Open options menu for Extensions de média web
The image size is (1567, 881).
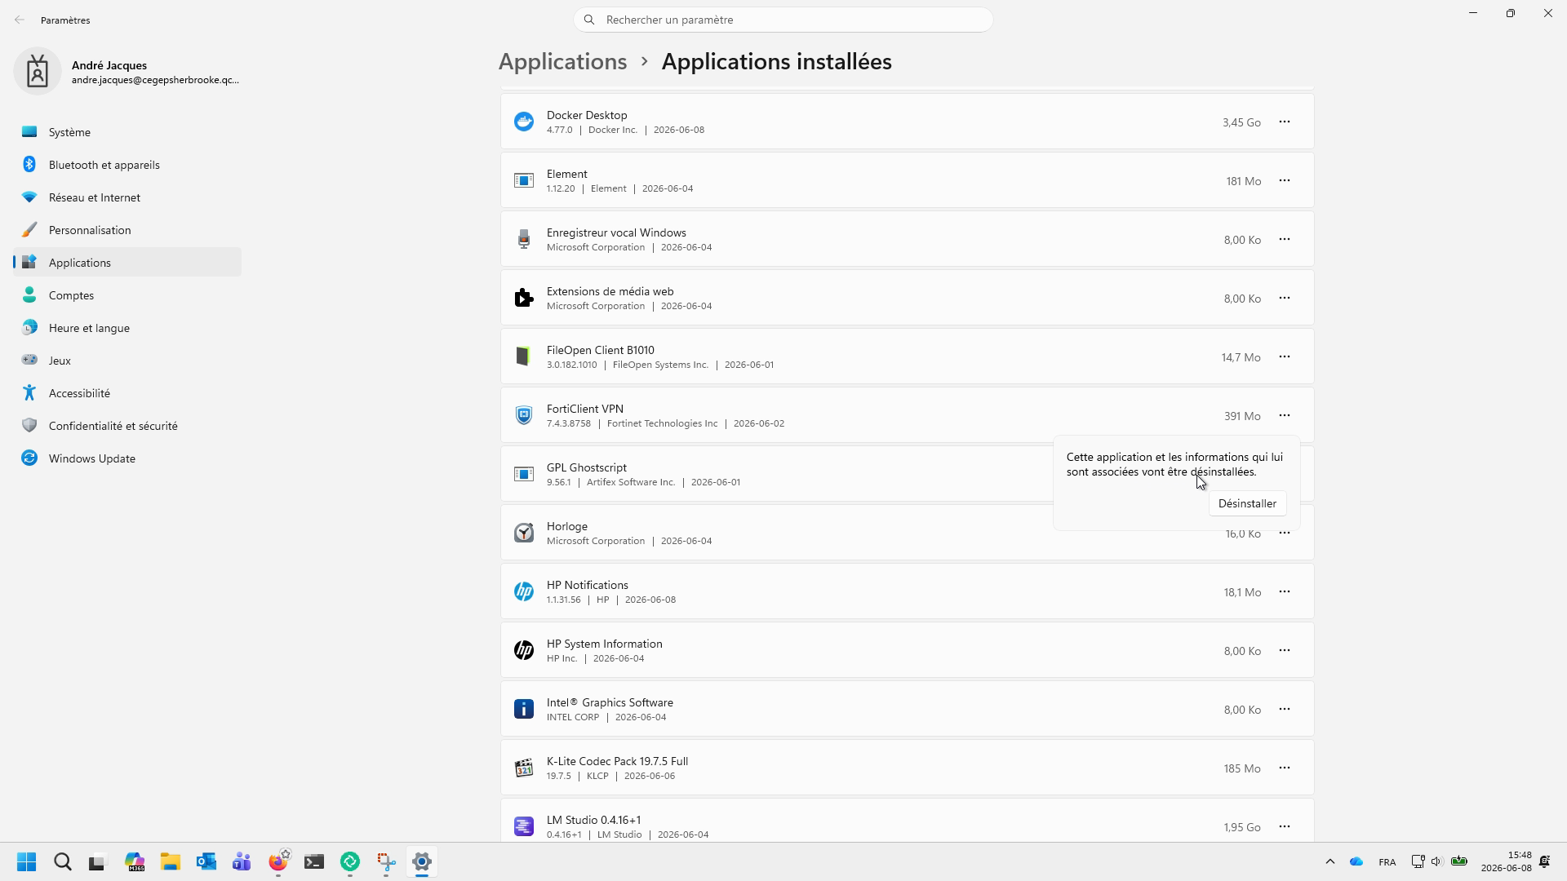click(1285, 298)
